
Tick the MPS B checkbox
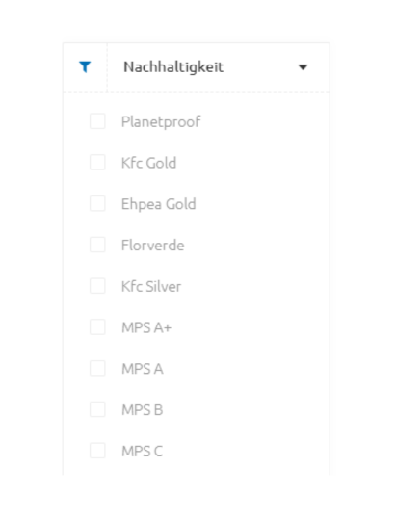click(x=97, y=409)
